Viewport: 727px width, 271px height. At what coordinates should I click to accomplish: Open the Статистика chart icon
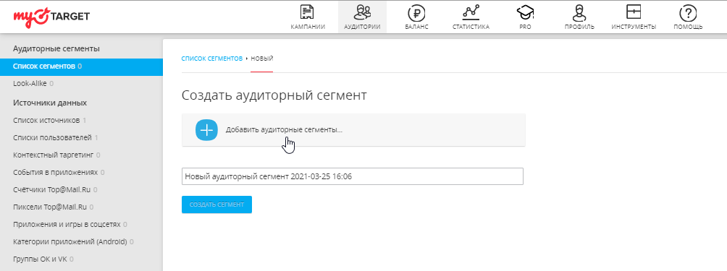point(471,12)
